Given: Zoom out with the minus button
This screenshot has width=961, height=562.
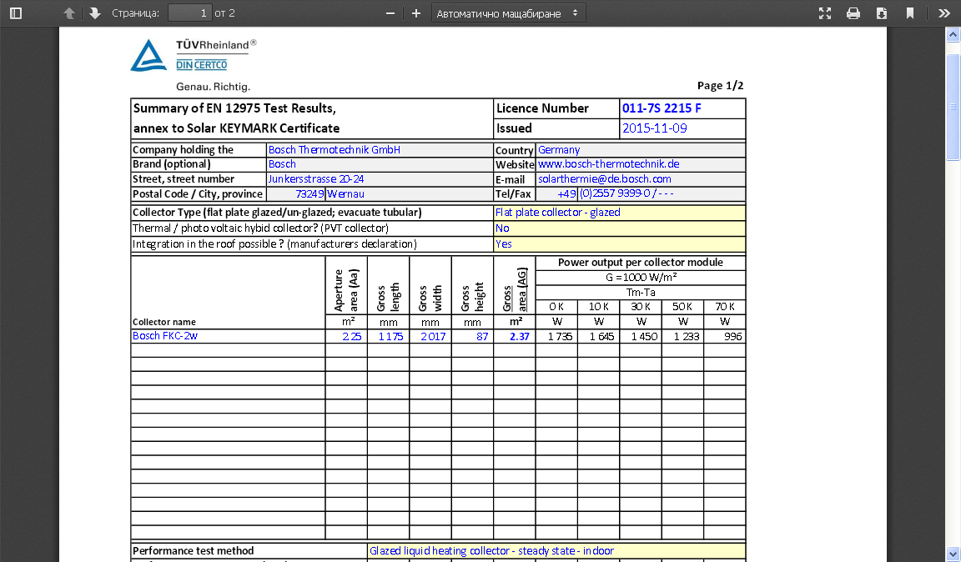Looking at the screenshot, I should point(390,13).
